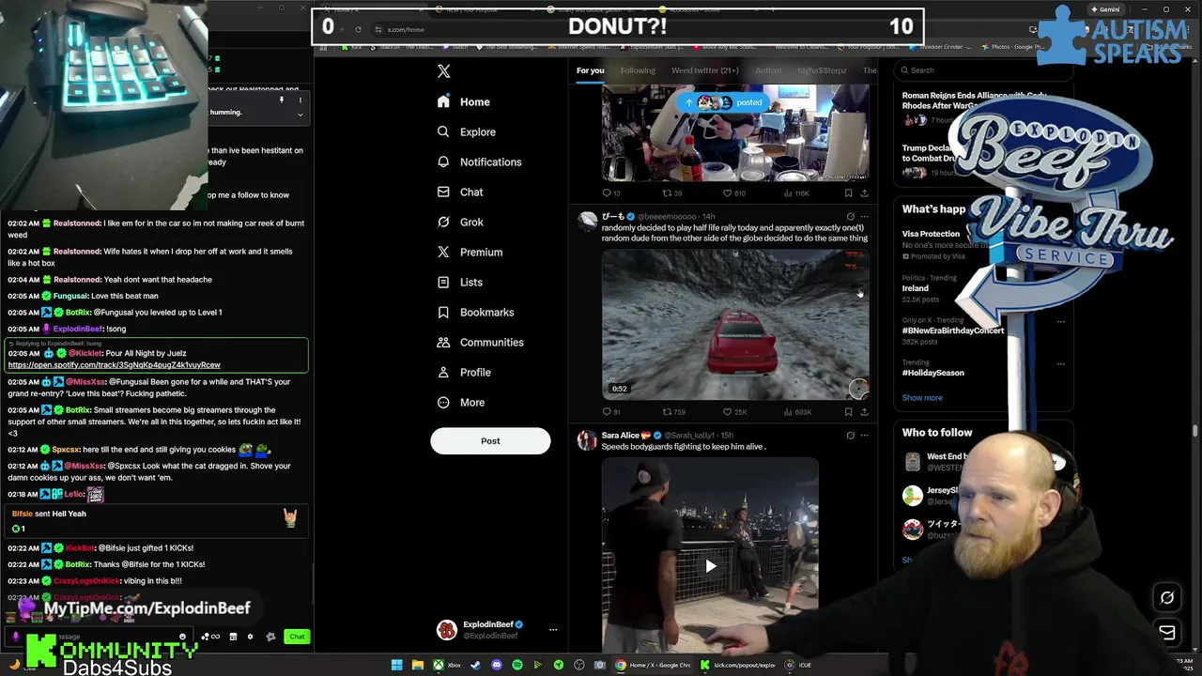Like the beeeemooooo post with 25K likes
This screenshot has width=1202, height=676.
pos(734,411)
